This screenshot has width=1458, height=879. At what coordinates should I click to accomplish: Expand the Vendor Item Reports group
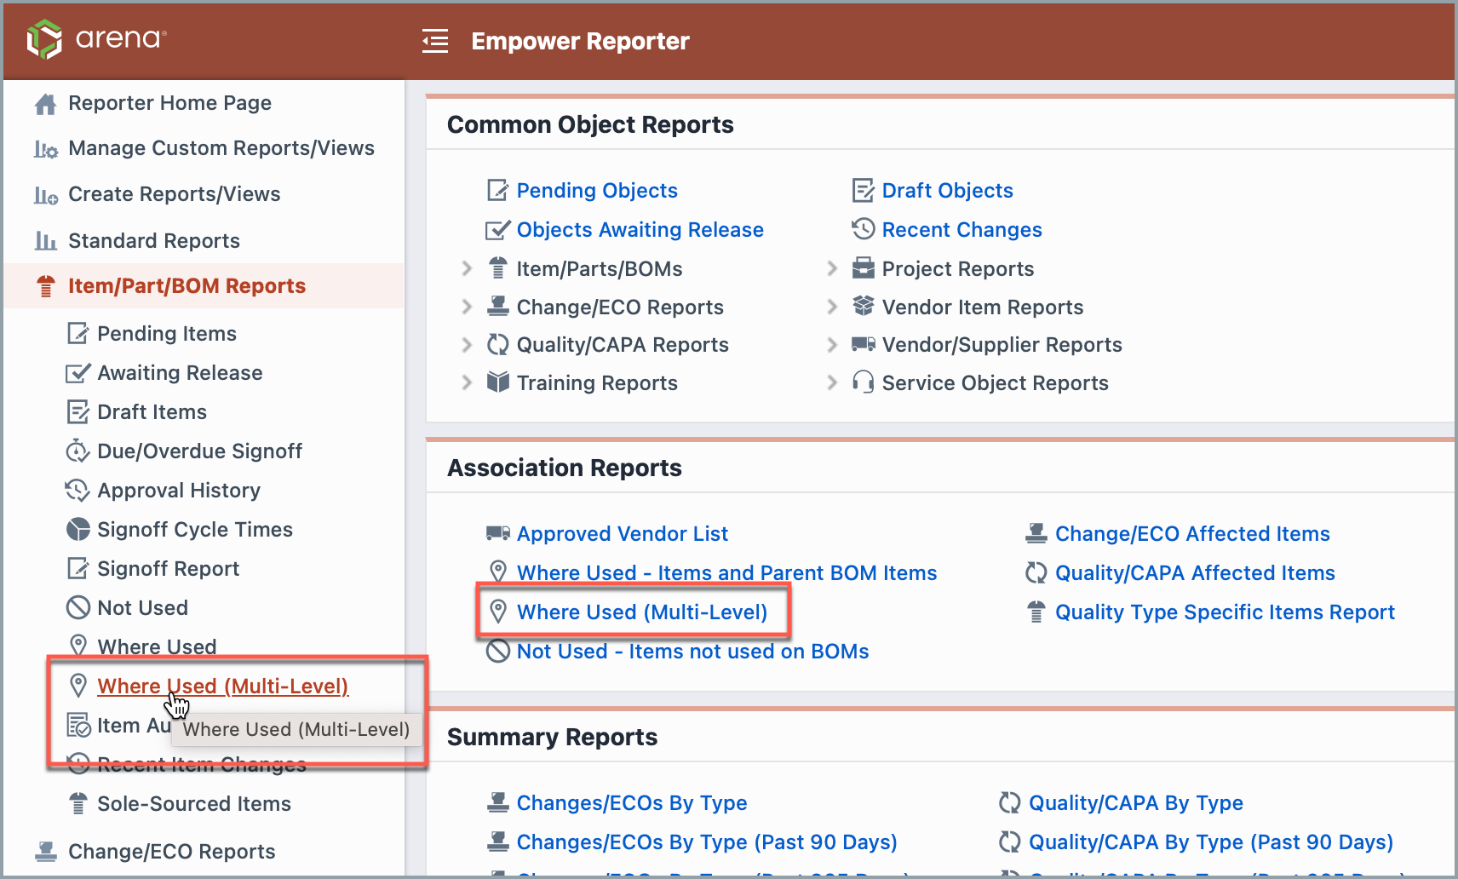point(832,307)
